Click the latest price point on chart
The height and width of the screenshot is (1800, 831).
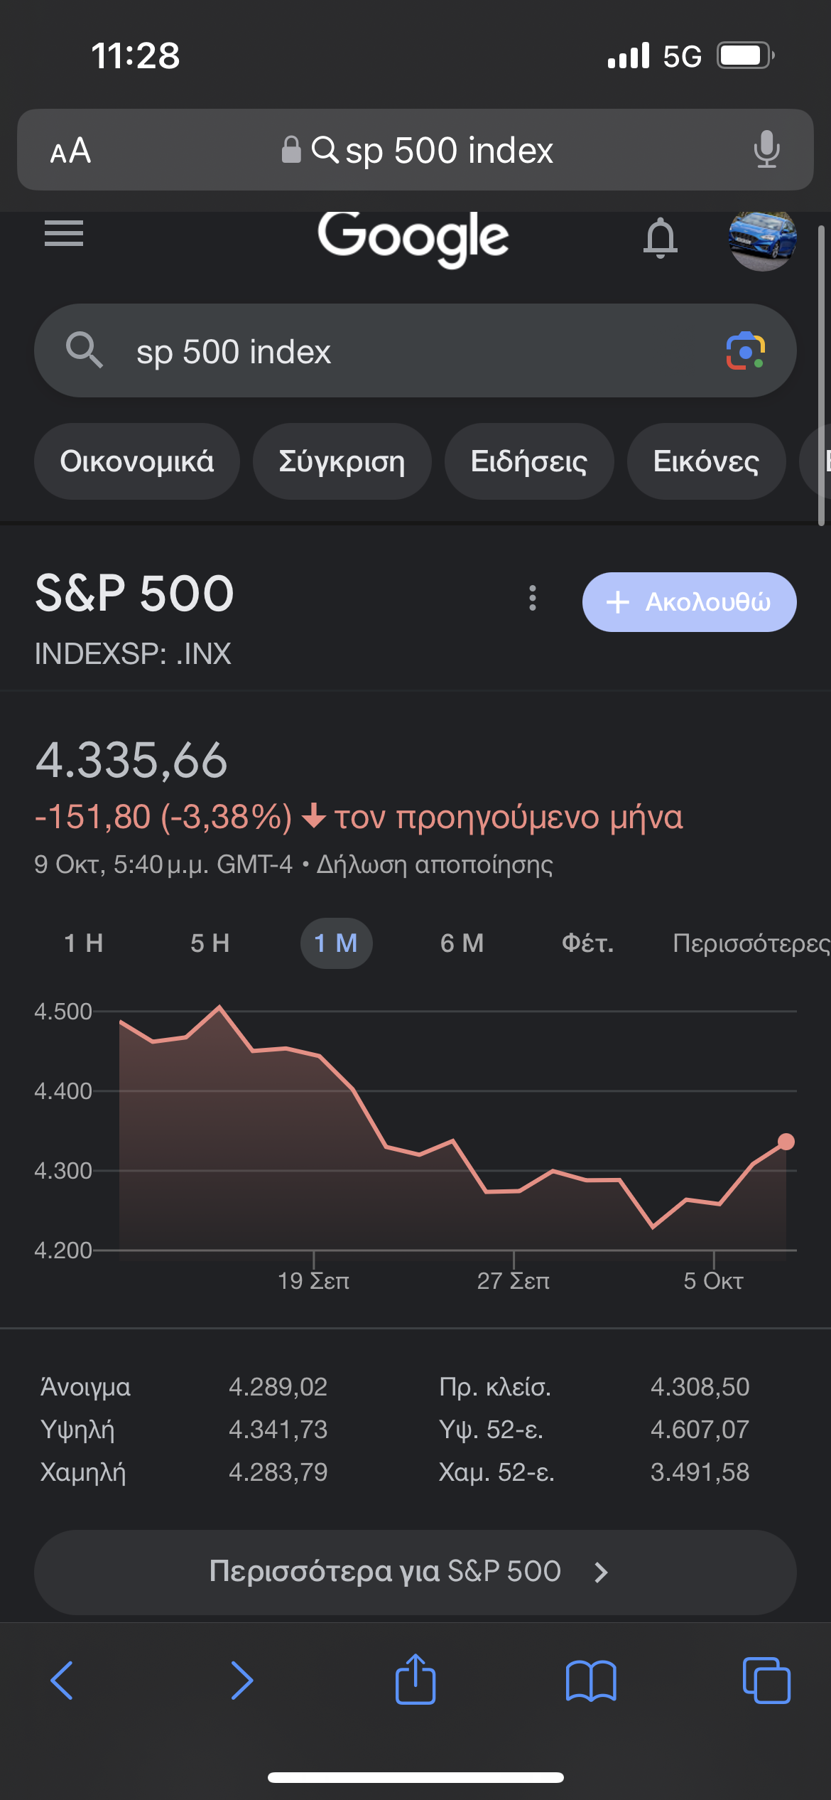(x=786, y=1142)
